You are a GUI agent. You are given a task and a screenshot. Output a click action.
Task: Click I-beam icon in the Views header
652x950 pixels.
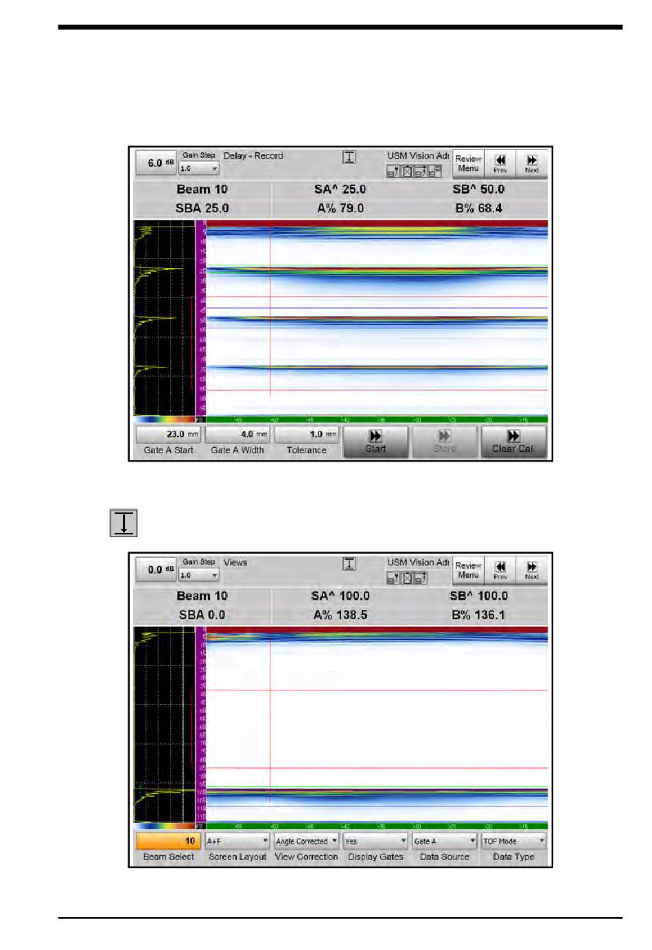349,564
